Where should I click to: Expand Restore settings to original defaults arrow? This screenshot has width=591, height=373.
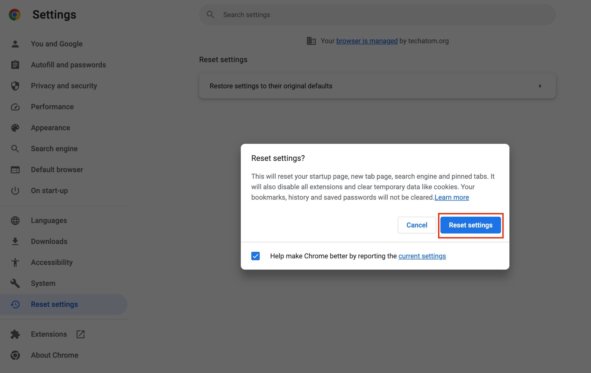540,86
